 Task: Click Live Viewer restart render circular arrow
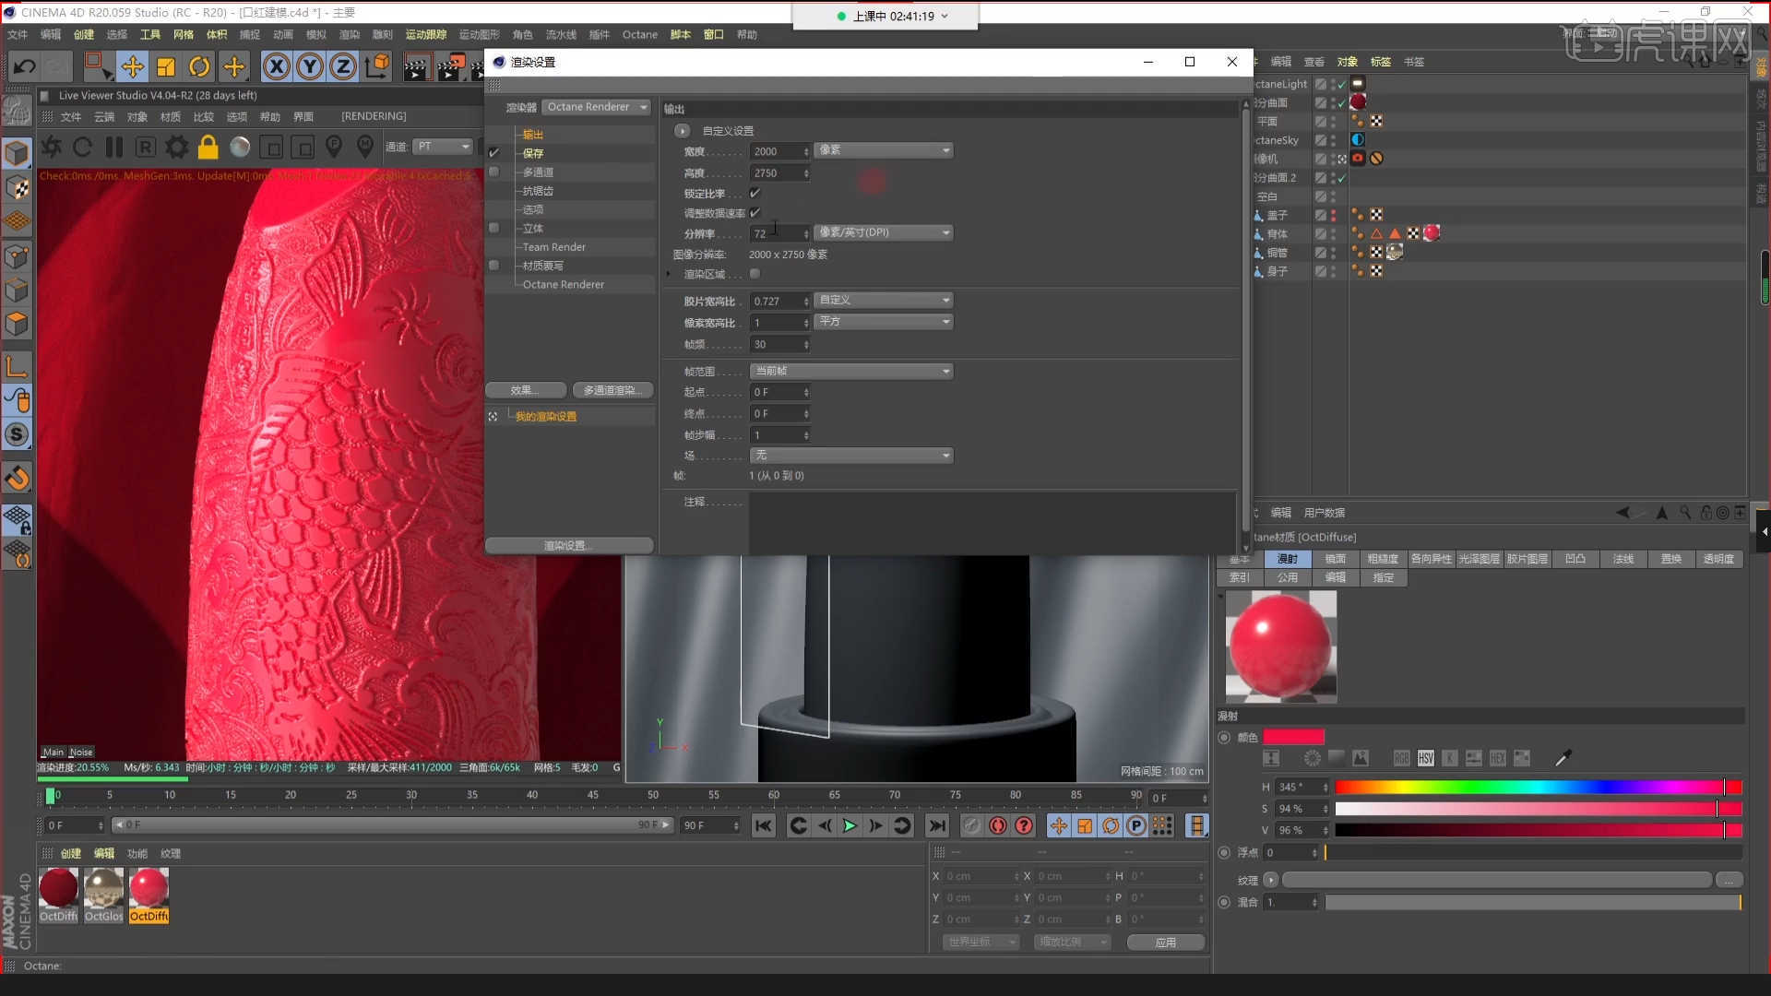coord(83,147)
